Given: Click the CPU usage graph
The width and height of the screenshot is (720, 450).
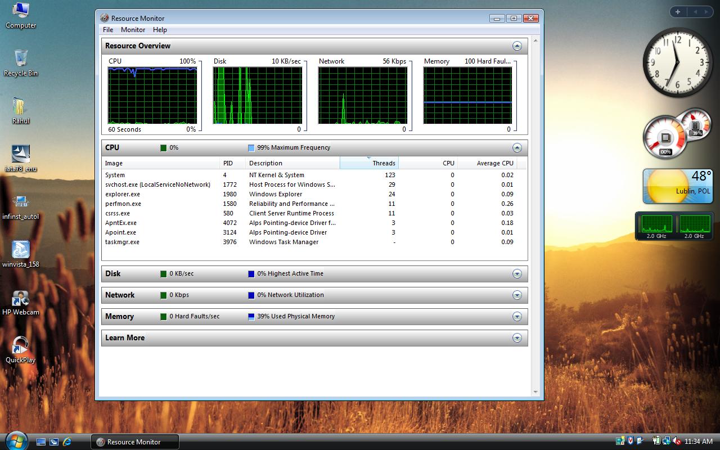Looking at the screenshot, I should pyautogui.click(x=152, y=96).
